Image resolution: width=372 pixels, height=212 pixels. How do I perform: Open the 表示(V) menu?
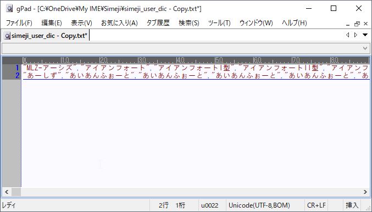pyautogui.click(x=81, y=23)
